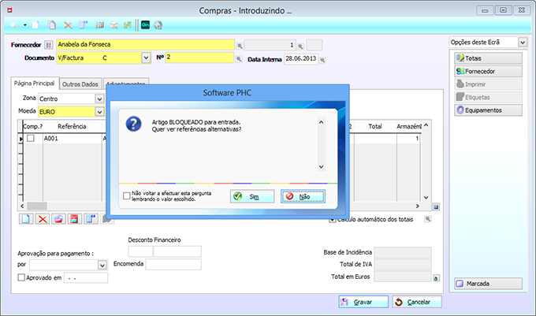This screenshot has width=536, height=316.
Task: Click the Data Interna field 28.06.2013
Action: coord(301,59)
